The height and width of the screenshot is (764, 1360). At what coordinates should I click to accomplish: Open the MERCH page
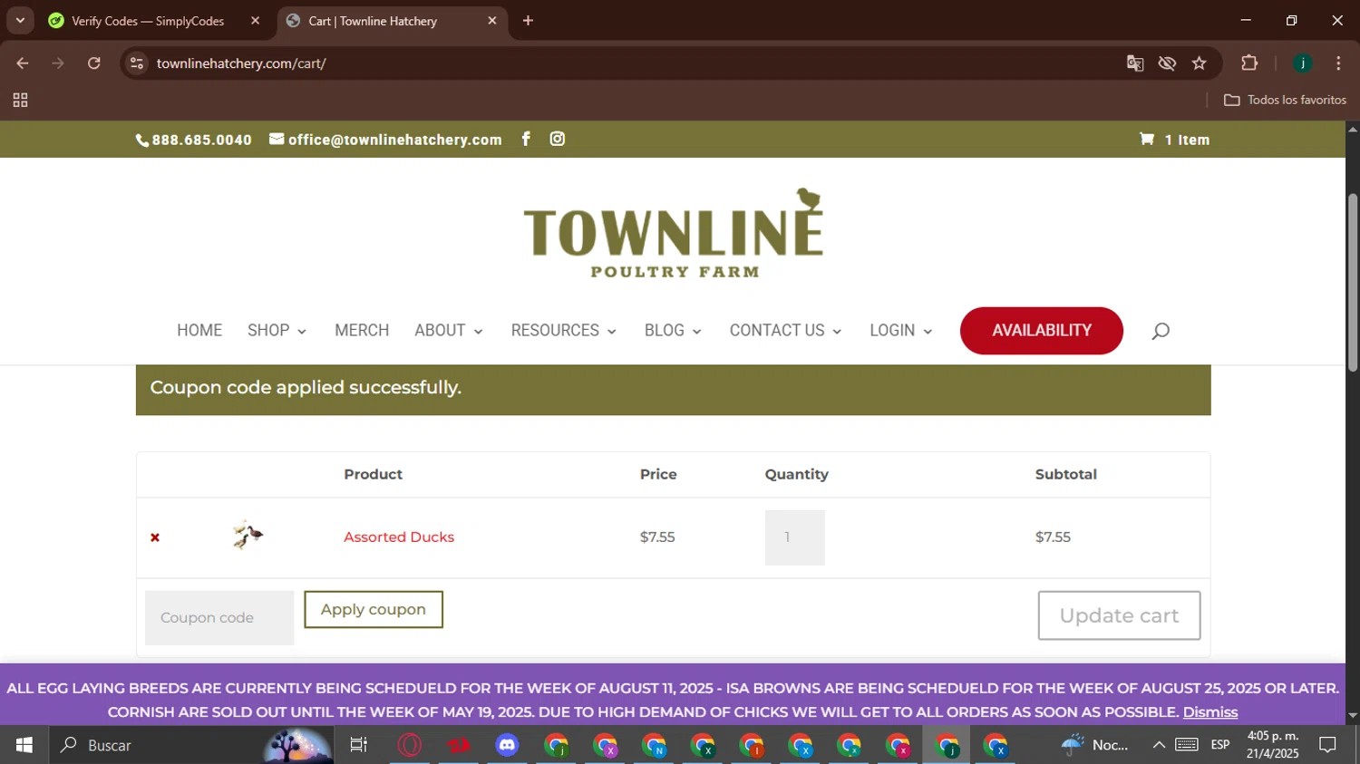[x=362, y=331]
